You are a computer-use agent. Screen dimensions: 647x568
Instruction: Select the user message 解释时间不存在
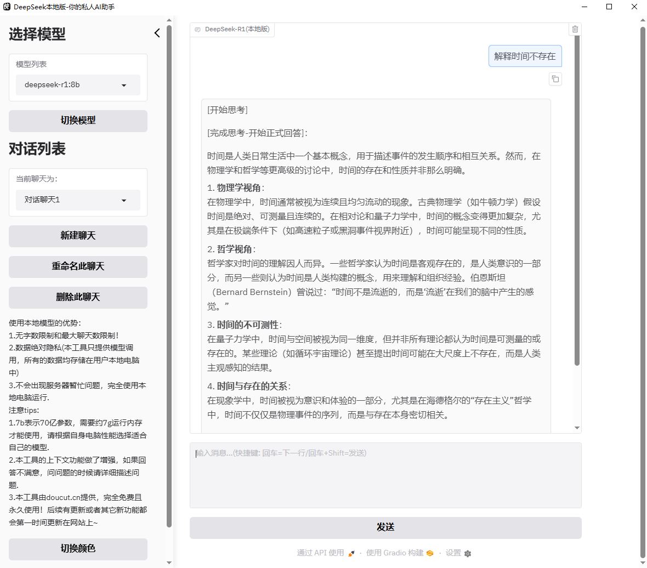pyautogui.click(x=525, y=56)
